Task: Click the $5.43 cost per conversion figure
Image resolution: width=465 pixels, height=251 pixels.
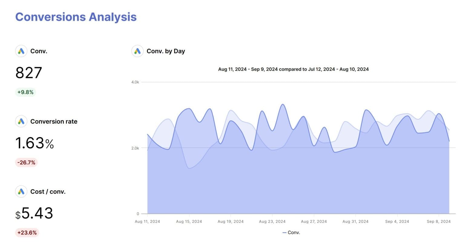Action: coord(34,214)
